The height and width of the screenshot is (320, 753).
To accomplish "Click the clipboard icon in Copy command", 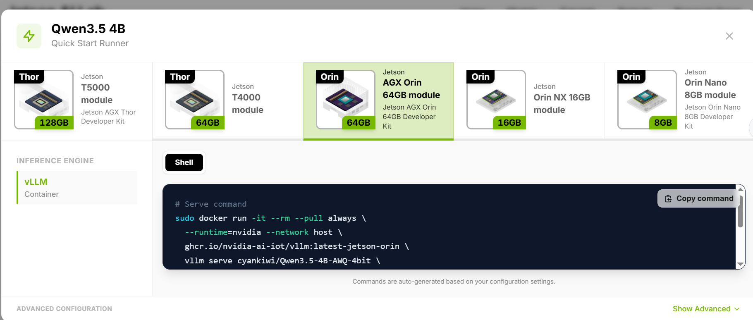I will click(x=668, y=199).
